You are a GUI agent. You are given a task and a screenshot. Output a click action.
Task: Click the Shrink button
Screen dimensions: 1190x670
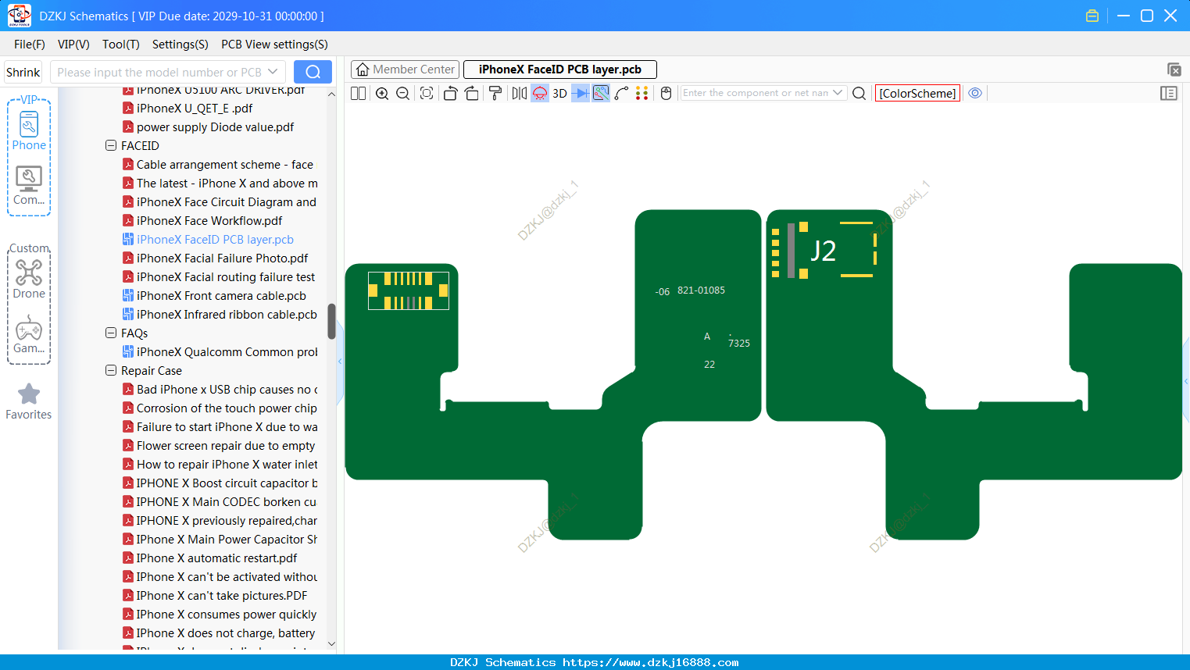(x=23, y=72)
